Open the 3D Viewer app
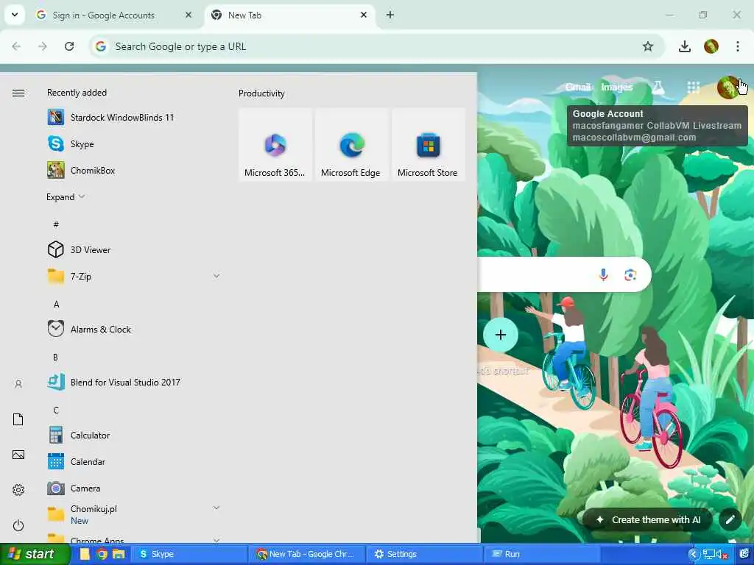 pyautogui.click(x=79, y=250)
